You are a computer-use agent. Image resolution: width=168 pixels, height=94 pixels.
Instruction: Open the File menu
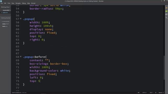(2, 3)
